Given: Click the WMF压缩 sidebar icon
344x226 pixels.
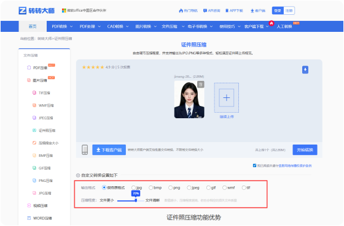Looking at the screenshot, I should point(34,105).
